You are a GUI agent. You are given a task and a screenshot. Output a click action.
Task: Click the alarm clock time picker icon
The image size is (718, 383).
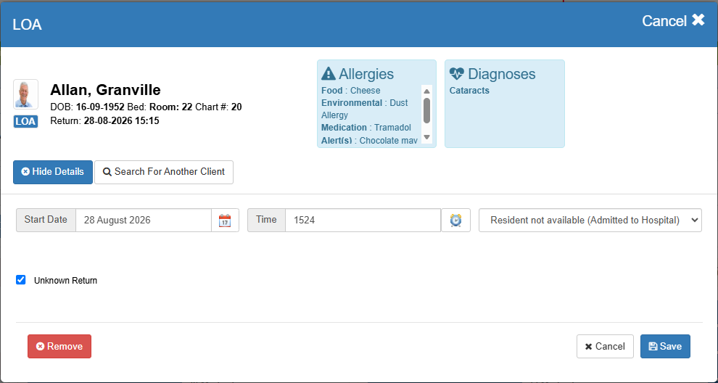(455, 221)
